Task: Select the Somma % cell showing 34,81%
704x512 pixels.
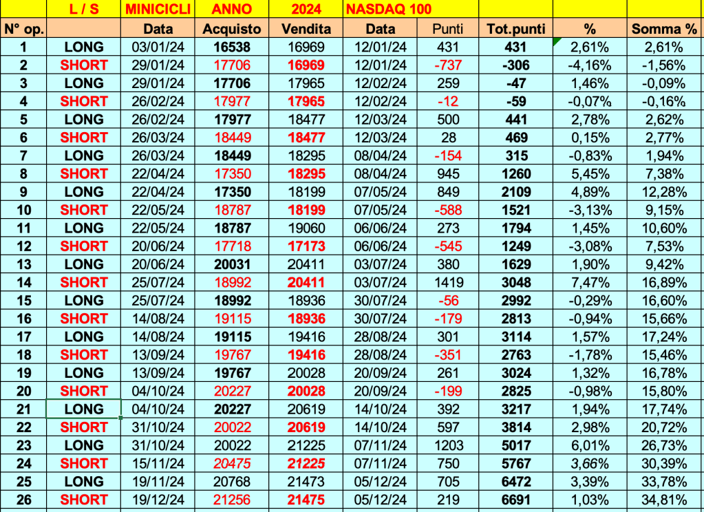Action: 664,500
